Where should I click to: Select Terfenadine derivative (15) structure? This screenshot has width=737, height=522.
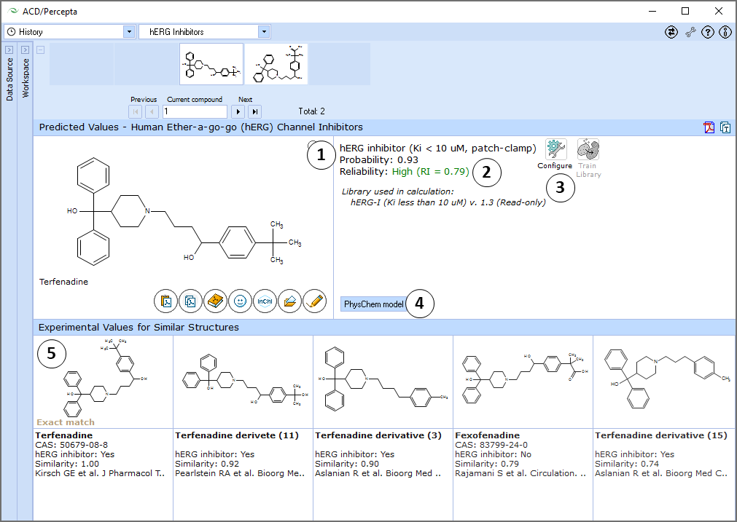663,381
